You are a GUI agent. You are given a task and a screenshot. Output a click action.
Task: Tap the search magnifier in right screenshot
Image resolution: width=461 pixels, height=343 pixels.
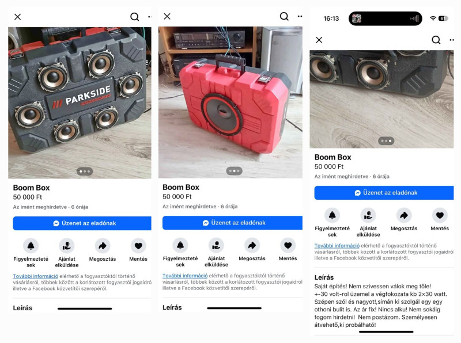(x=436, y=40)
